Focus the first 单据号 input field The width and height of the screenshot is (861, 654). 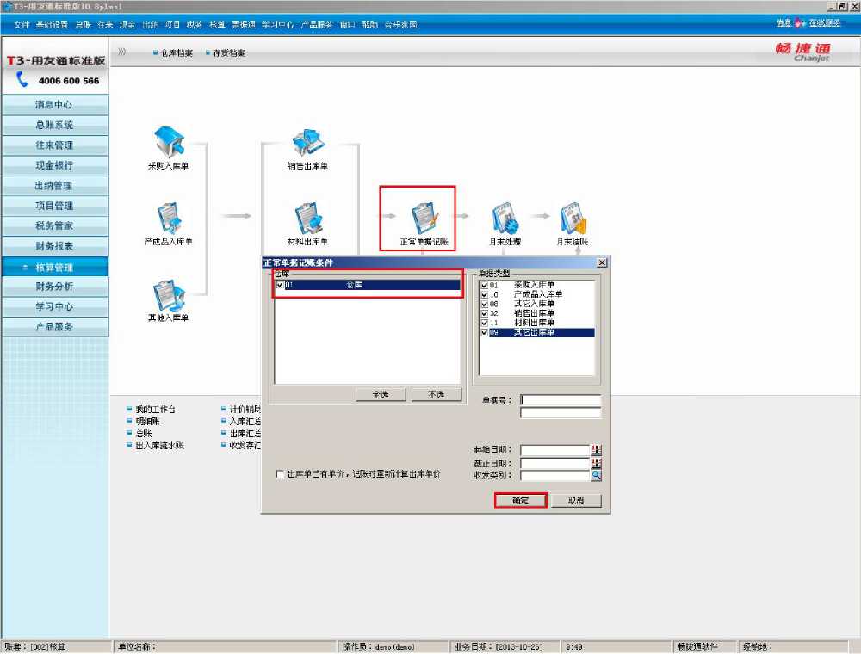[x=561, y=400]
